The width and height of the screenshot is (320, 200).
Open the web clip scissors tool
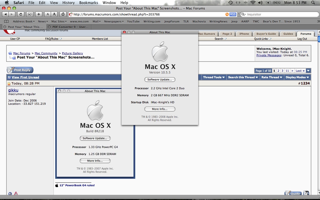tap(30, 14)
